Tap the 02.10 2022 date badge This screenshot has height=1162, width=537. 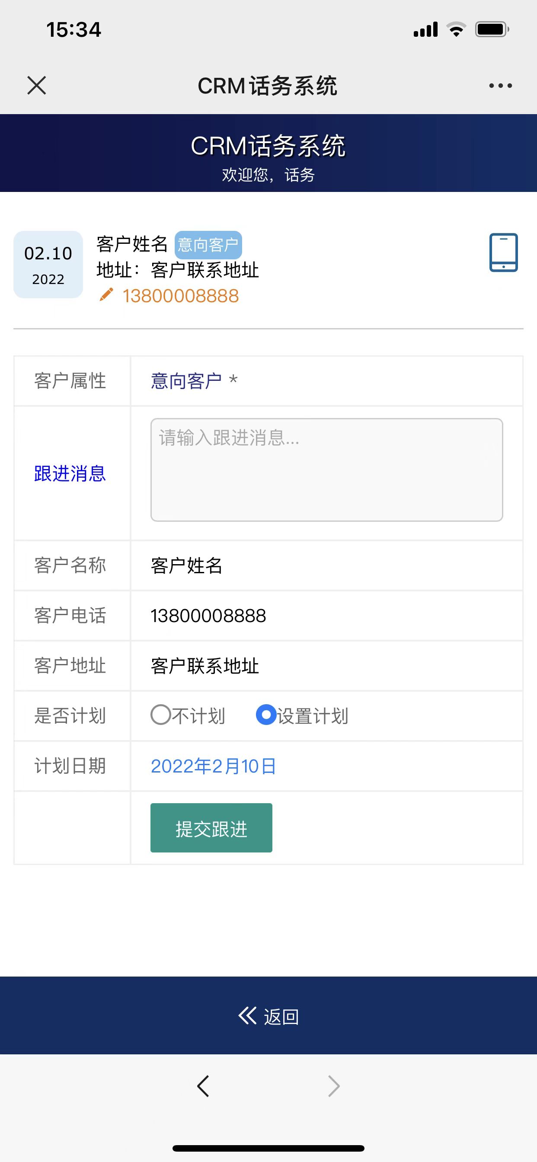click(x=48, y=264)
